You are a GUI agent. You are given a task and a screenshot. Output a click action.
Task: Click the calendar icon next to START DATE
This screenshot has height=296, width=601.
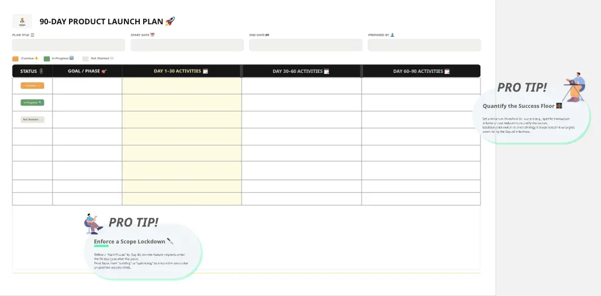pos(152,35)
